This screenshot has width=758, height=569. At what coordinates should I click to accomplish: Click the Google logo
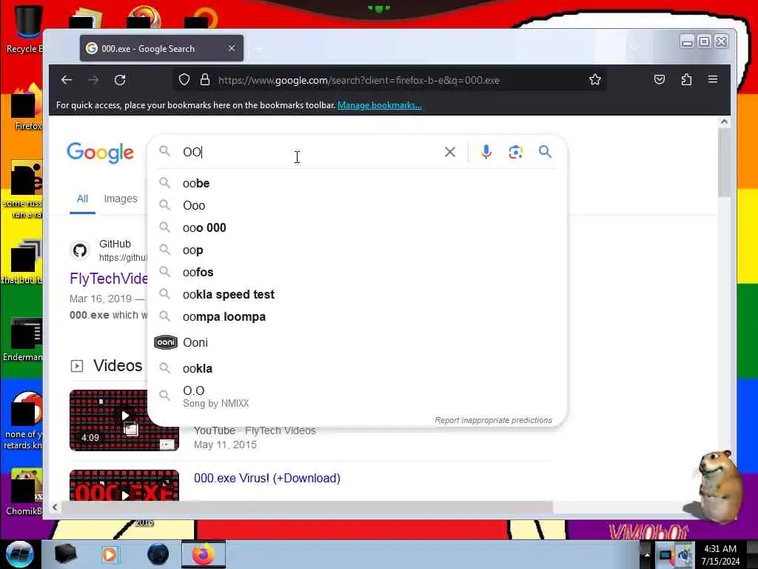100,153
